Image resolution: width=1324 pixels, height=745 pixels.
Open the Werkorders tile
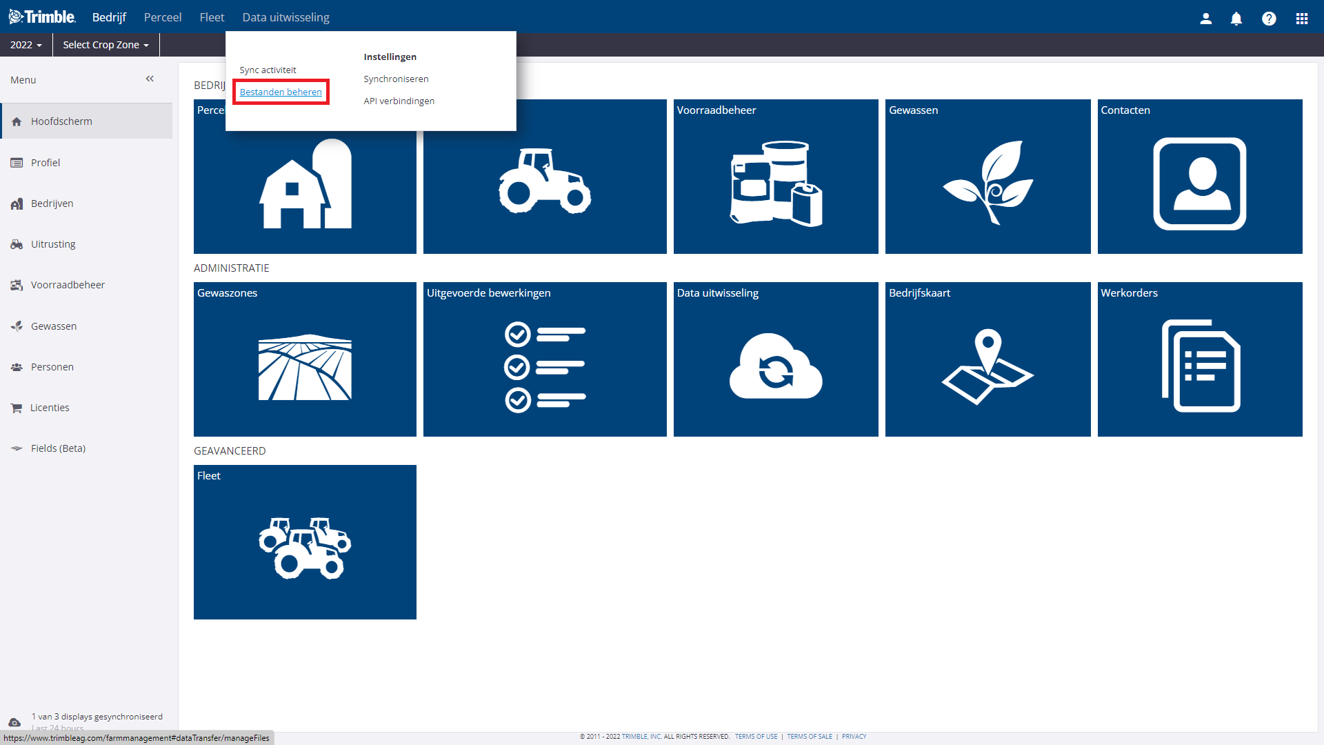tap(1199, 359)
